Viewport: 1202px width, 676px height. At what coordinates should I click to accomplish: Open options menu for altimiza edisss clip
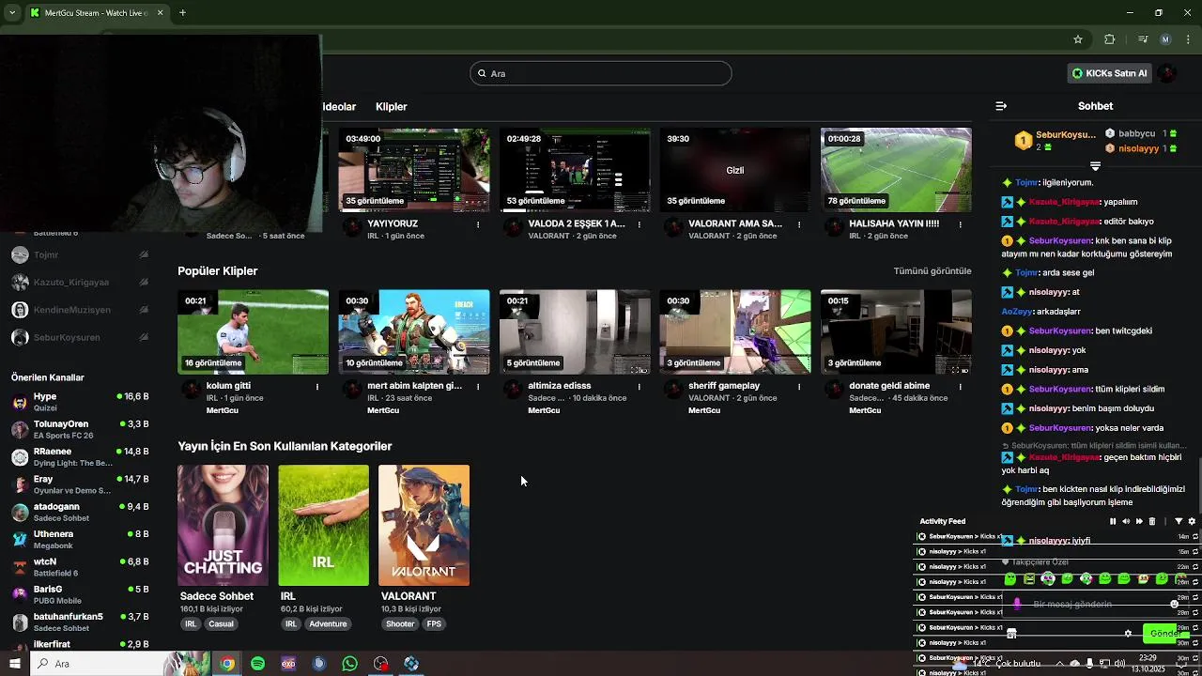click(x=640, y=386)
